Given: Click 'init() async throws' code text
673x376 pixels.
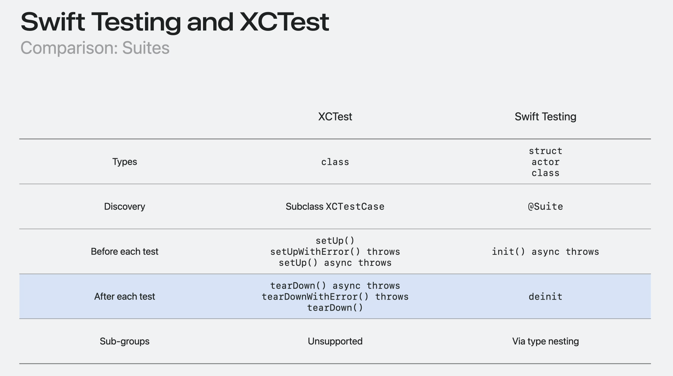Looking at the screenshot, I should tap(545, 252).
